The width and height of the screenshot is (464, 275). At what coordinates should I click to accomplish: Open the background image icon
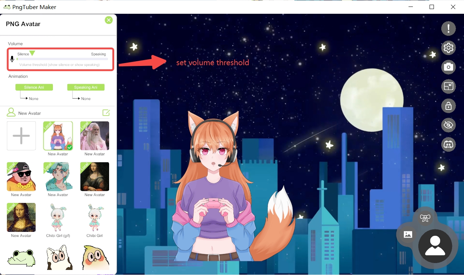click(x=408, y=234)
